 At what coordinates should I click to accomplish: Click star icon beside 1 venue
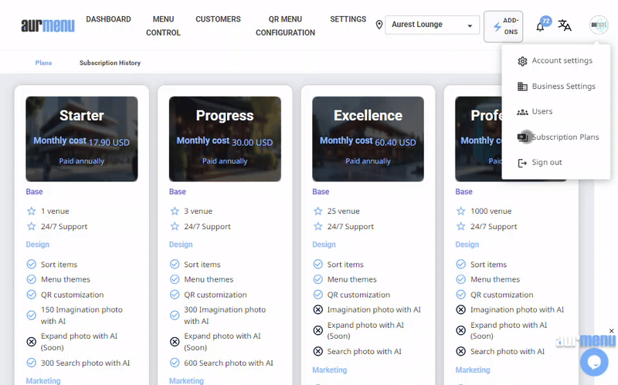(x=32, y=211)
